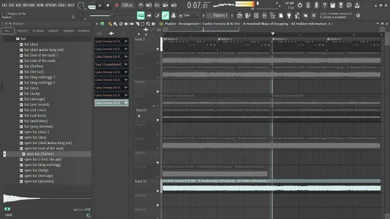Viewport: 390px width, 219px height.
Task: Toggle mute dot on Track 11
Action: tap(157, 191)
